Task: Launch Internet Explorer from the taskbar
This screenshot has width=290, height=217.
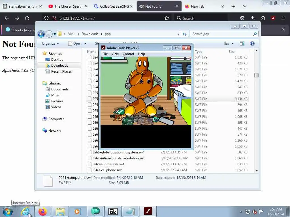Action: pos(25,211)
